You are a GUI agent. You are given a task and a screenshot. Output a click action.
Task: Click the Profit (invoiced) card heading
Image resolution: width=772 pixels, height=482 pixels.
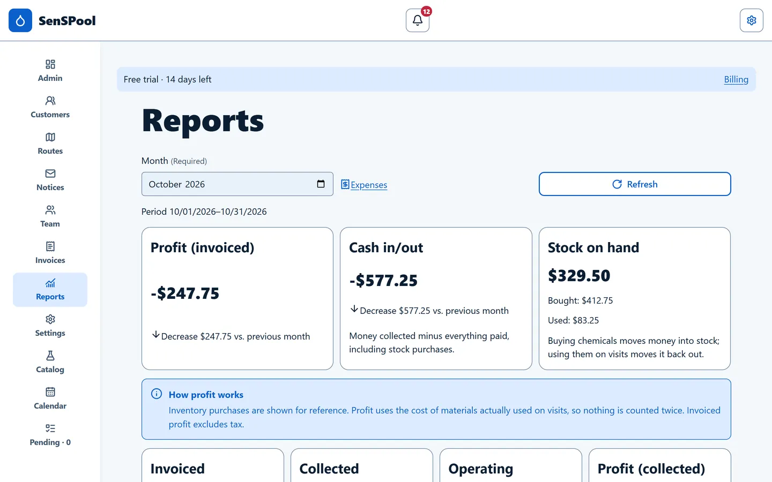203,247
